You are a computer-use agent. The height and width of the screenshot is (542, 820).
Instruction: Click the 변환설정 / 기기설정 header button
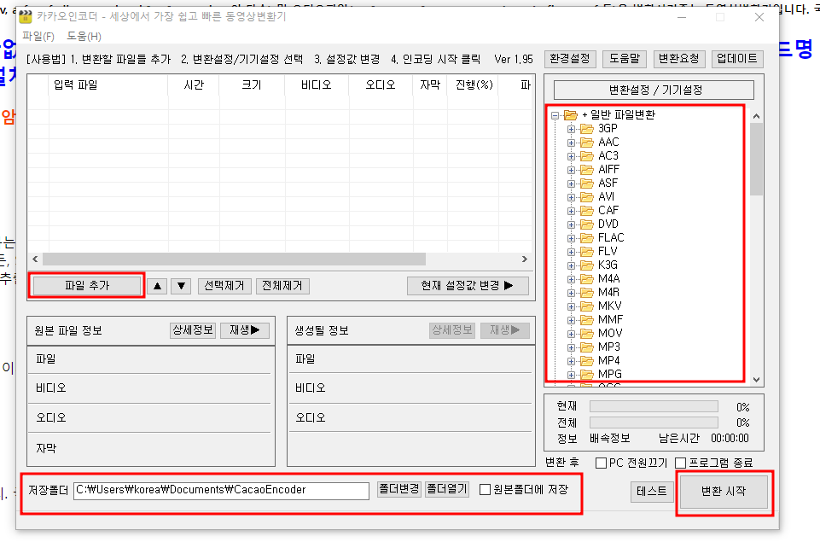click(x=654, y=90)
